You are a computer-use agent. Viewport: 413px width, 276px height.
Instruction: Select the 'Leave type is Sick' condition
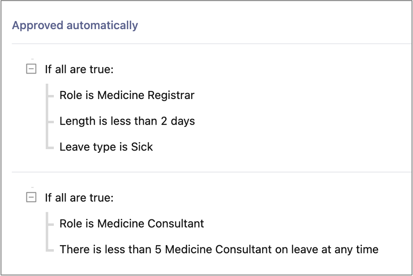[106, 147]
